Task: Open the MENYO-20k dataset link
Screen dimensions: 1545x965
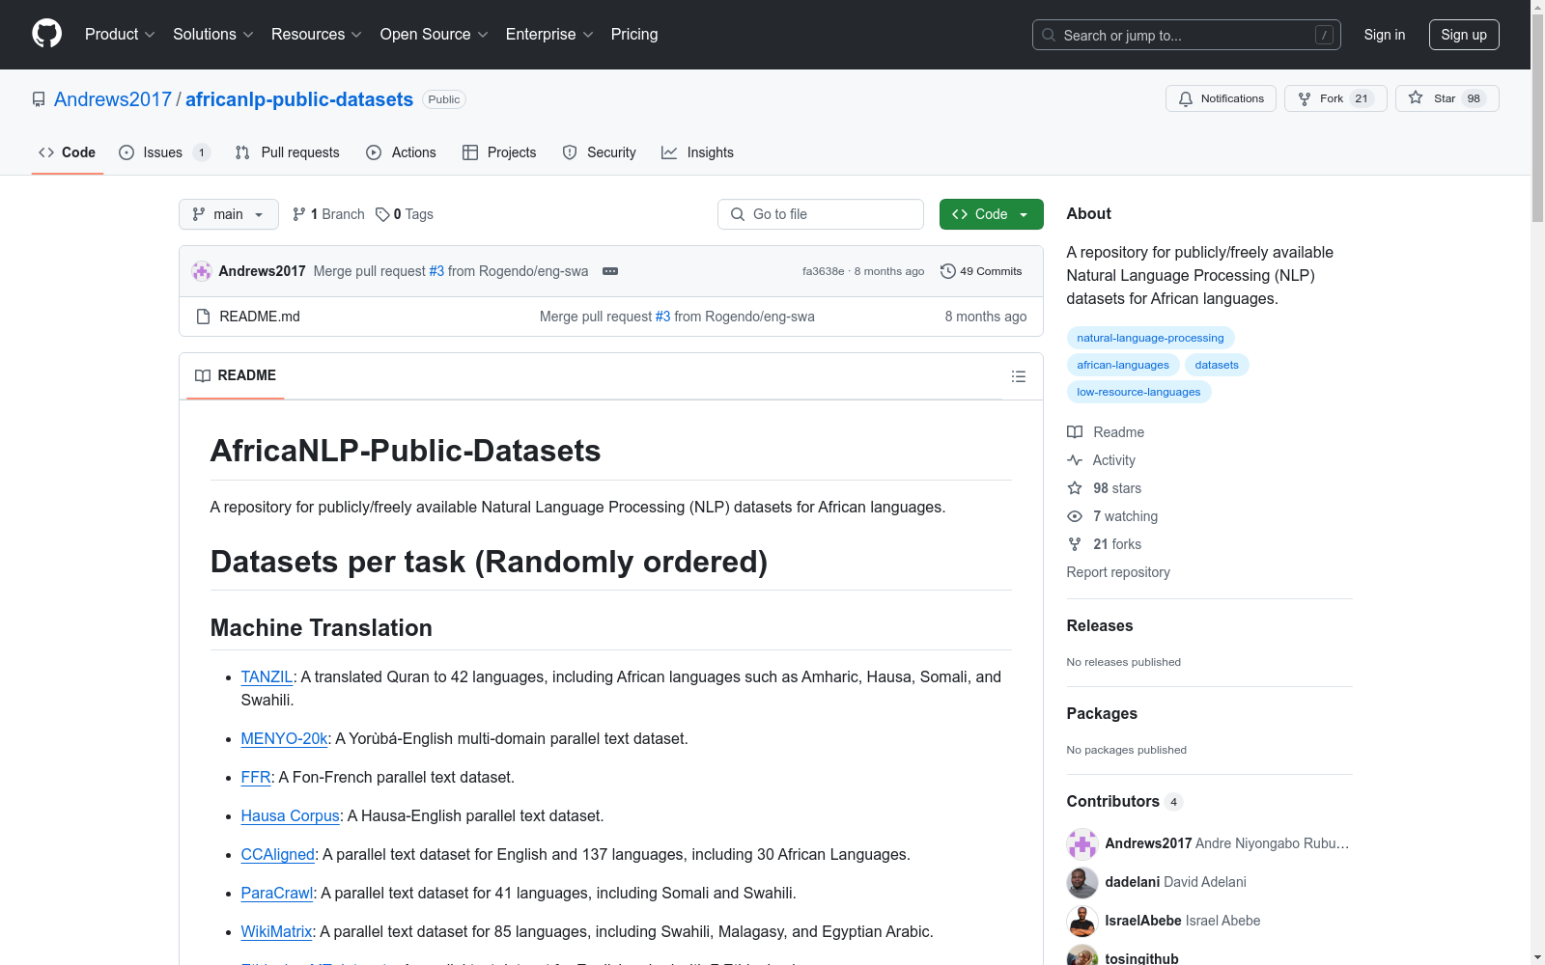Action: (x=284, y=739)
